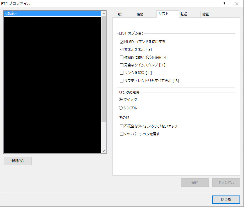
Task: Close the FTP プロファイル dialog window
Action: point(237,4)
